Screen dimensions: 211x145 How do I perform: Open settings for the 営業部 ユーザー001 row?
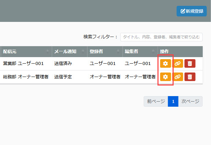click(165, 64)
